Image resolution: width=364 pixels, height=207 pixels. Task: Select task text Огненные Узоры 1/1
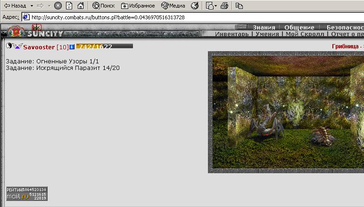click(x=67, y=61)
